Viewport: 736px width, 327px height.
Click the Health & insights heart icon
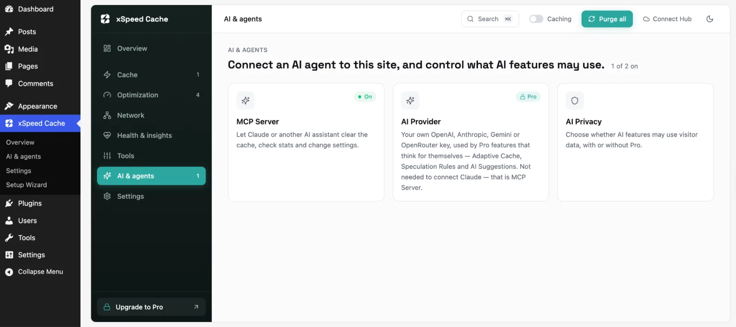point(107,135)
